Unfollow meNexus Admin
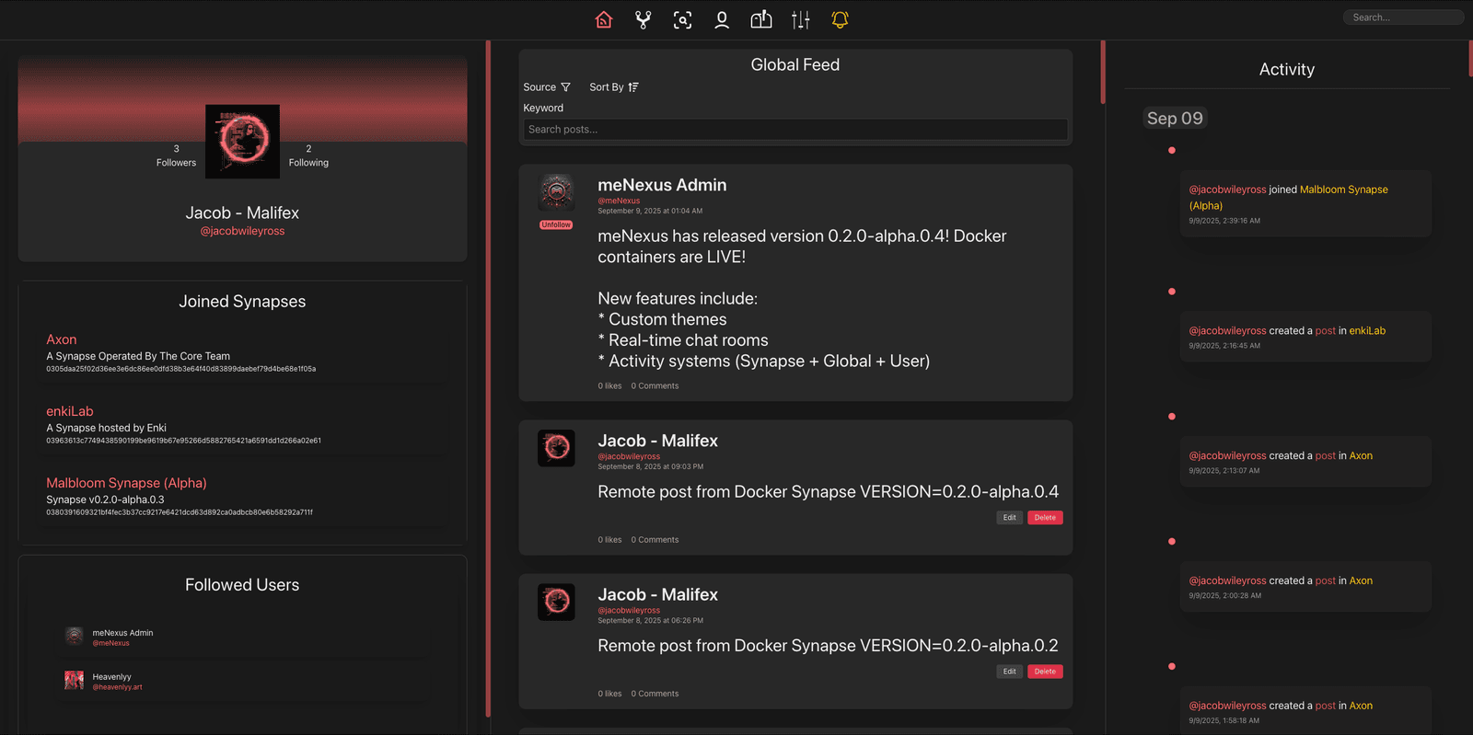 [x=556, y=224]
